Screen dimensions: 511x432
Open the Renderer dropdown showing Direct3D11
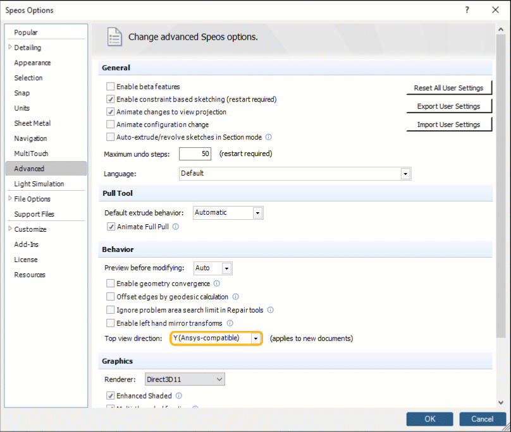coord(219,379)
